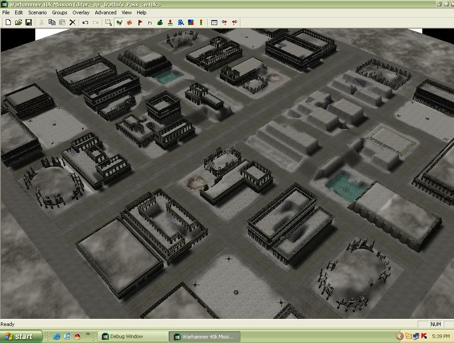
Task: Select Warhammer 40k Mission Editor taskbar button
Action: [x=205, y=337]
